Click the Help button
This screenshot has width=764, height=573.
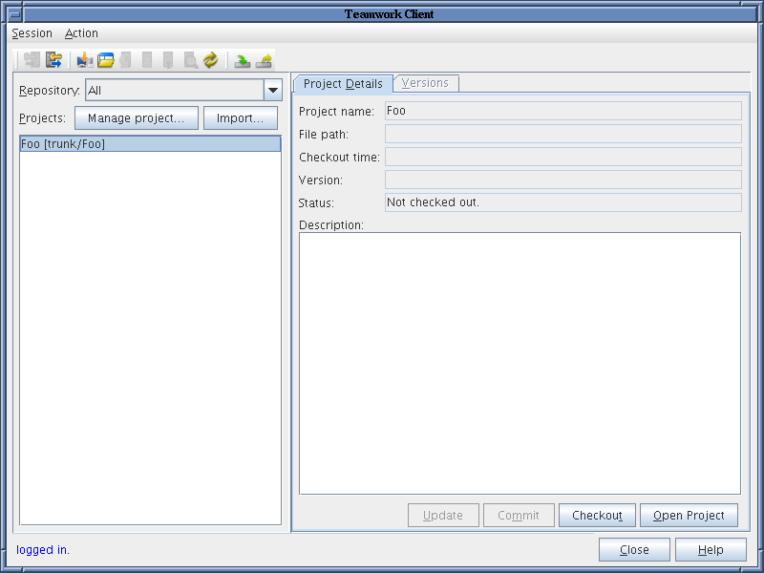point(711,550)
